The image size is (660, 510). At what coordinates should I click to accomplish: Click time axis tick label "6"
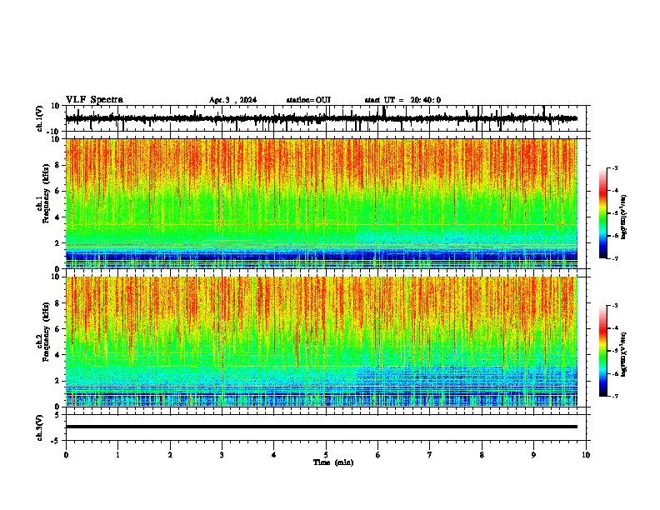[x=378, y=455]
